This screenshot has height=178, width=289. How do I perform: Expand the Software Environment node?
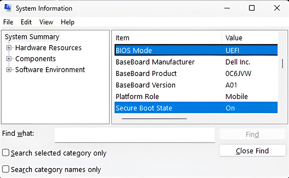9,70
